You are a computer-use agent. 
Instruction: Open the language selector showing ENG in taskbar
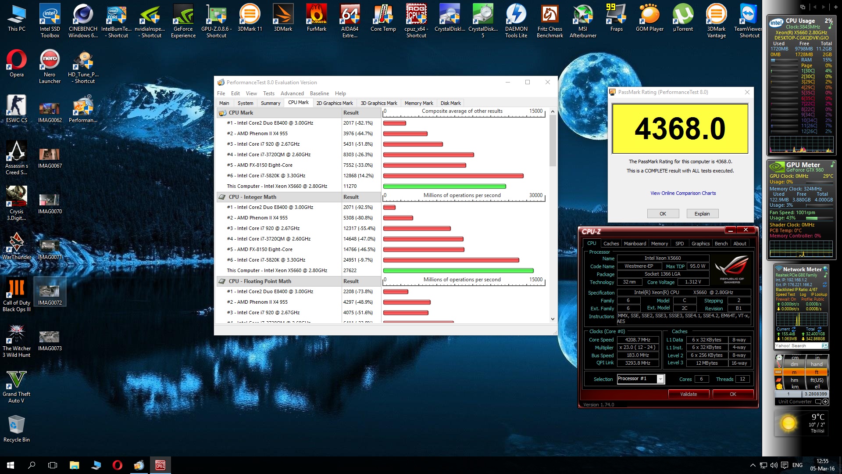pyautogui.click(x=797, y=465)
